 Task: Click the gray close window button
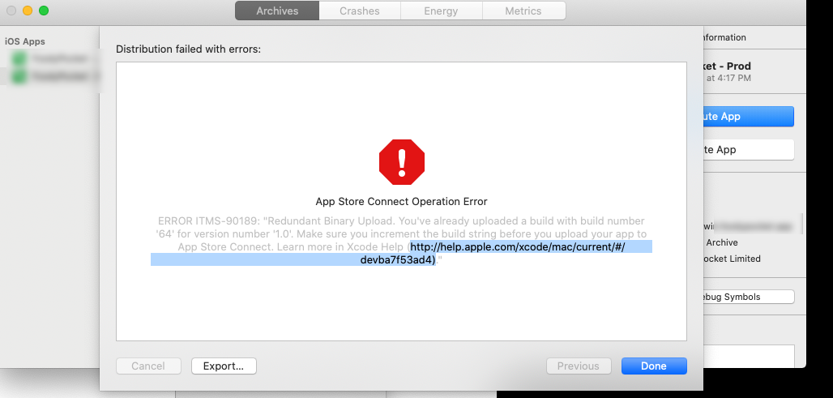coord(11,11)
